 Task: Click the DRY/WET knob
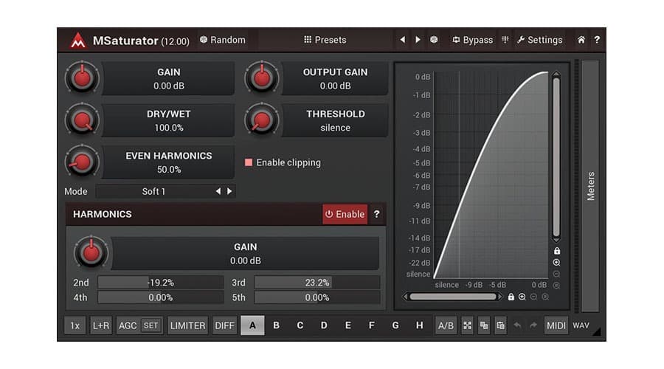[x=82, y=120]
